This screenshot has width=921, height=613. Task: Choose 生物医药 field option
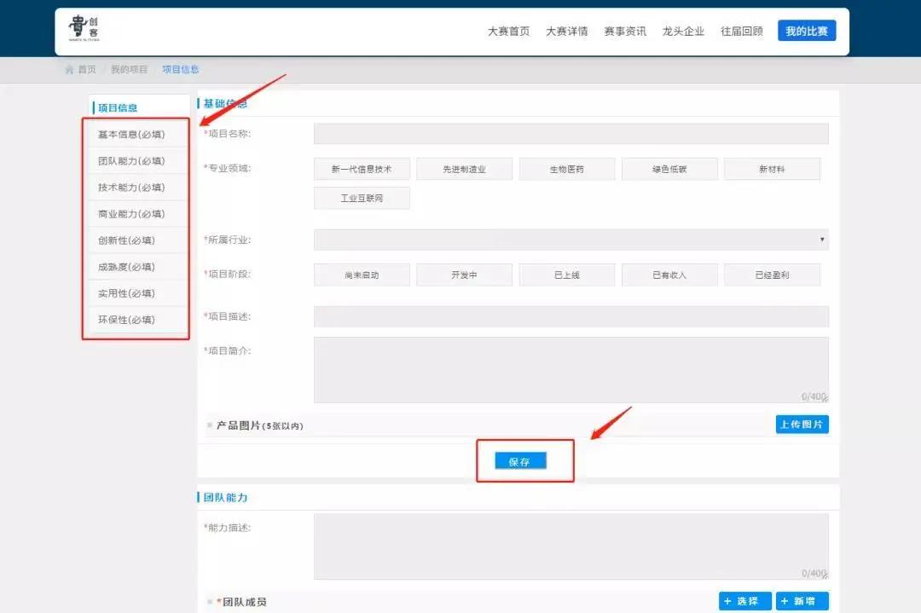(566, 169)
